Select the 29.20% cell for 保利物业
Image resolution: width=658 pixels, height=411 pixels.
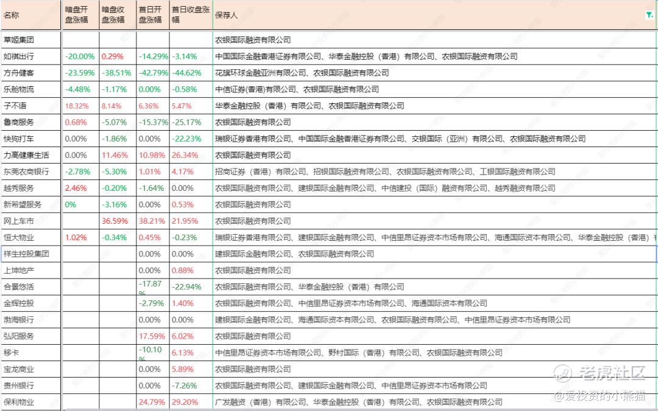tap(191, 402)
